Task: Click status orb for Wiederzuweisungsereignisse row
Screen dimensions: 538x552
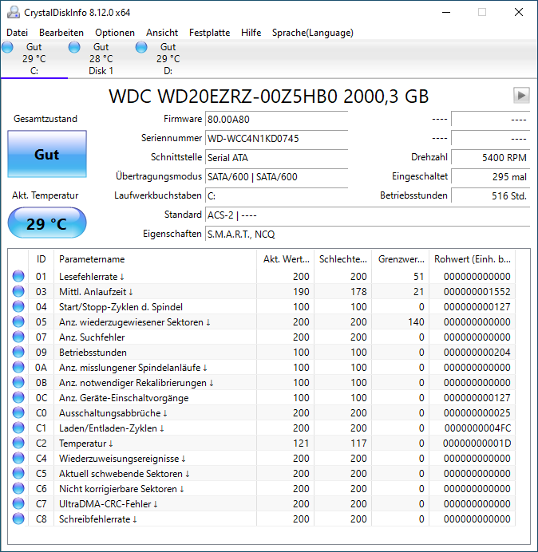Action: (18, 458)
